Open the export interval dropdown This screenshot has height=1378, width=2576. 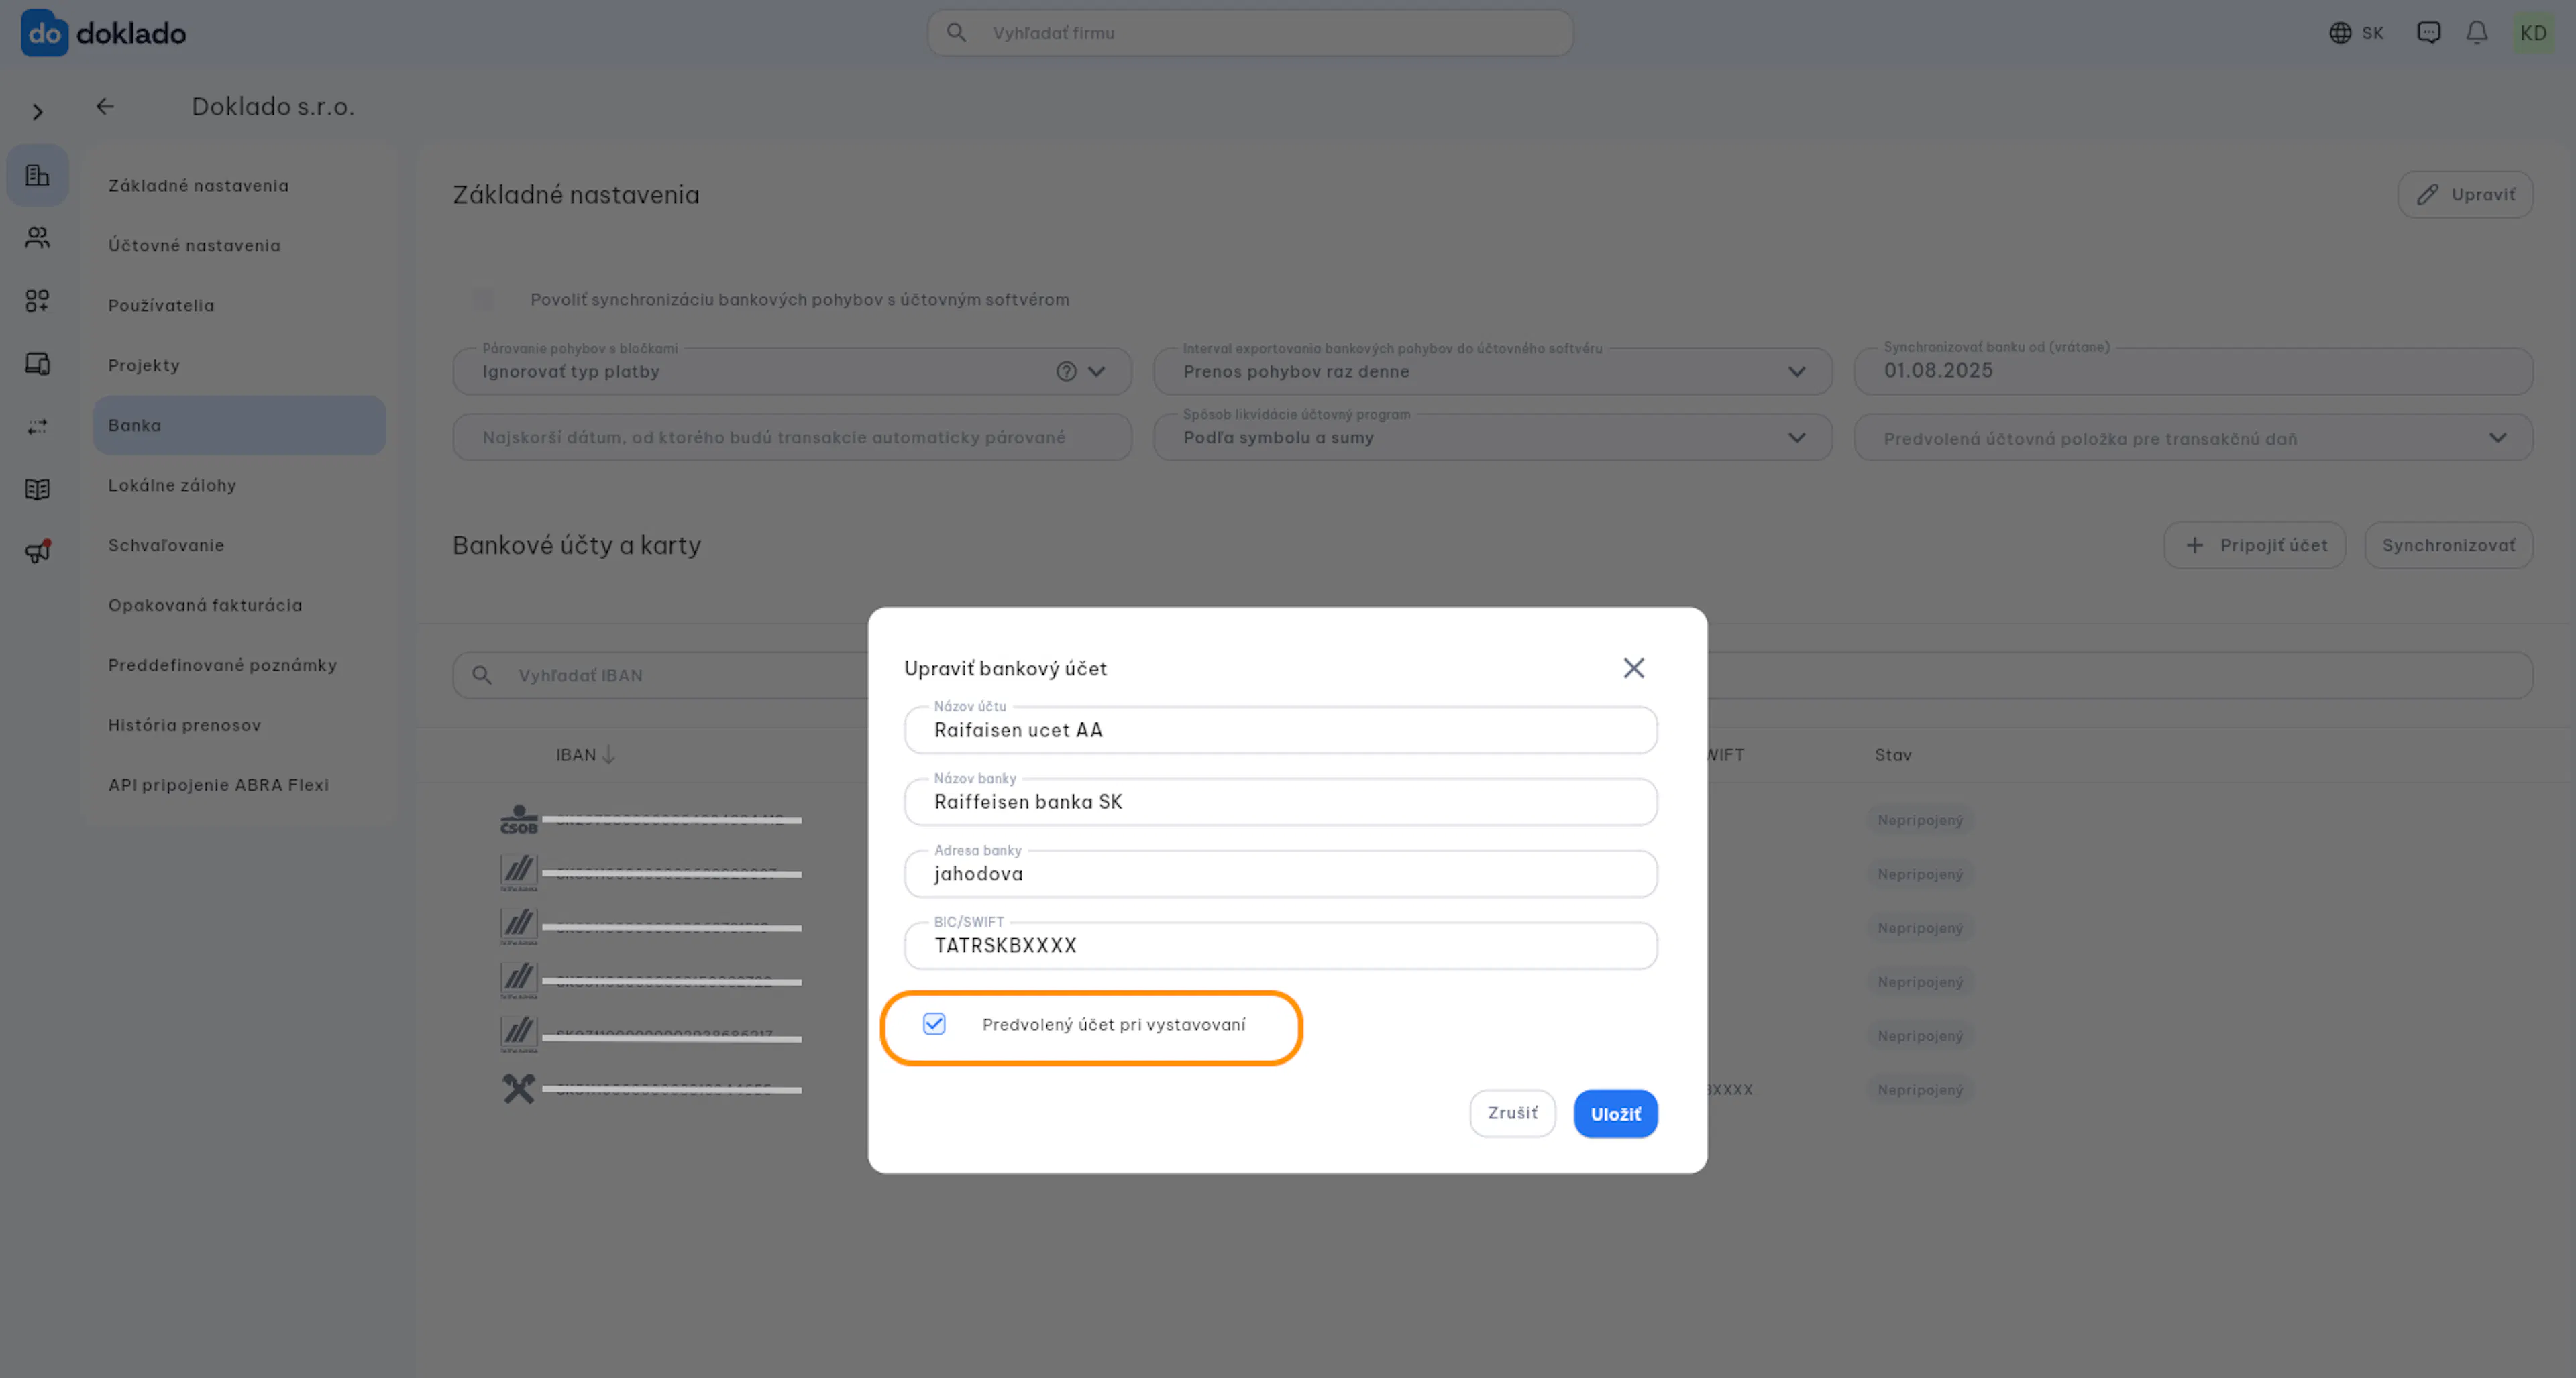[1493, 371]
